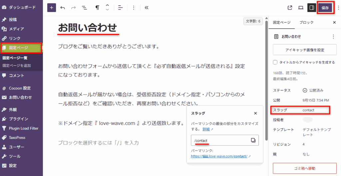Image resolution: width=341 pixels, height=176 pixels.
Task: Click the undo arrow in toolbar
Action: [x=63, y=8]
